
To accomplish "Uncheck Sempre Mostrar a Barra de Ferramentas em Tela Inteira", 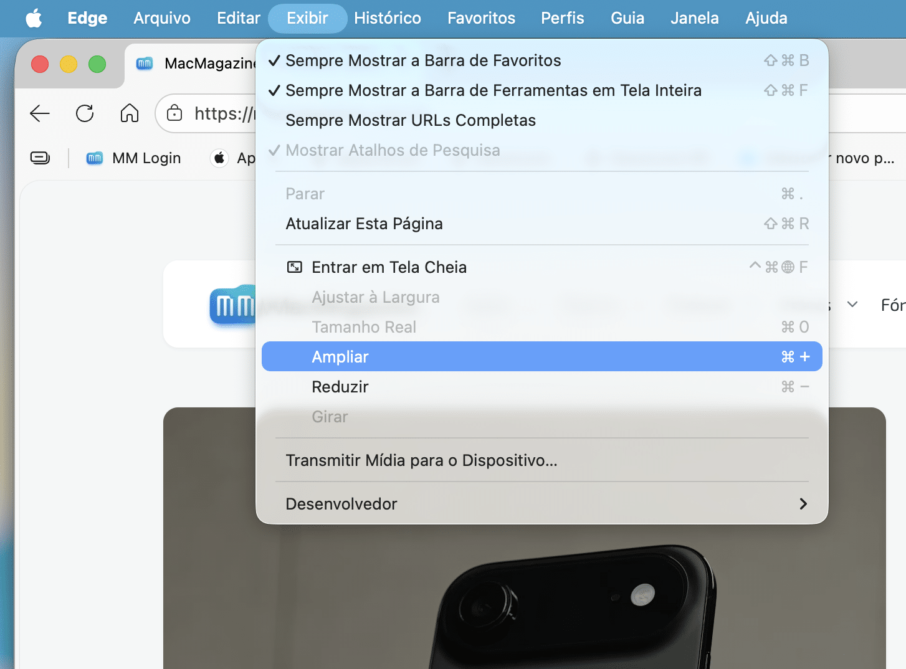I will pos(493,90).
